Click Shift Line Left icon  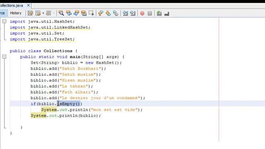[x=125, y=13]
